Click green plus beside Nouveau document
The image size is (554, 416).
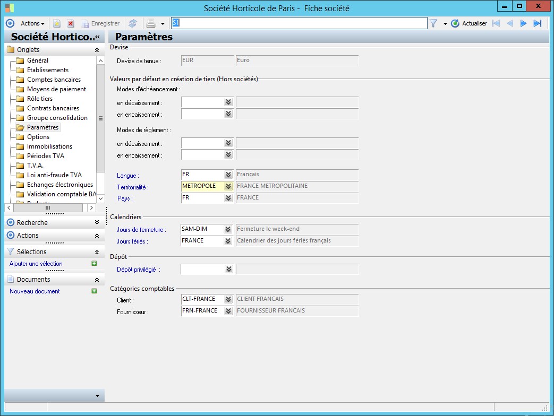[x=94, y=291]
